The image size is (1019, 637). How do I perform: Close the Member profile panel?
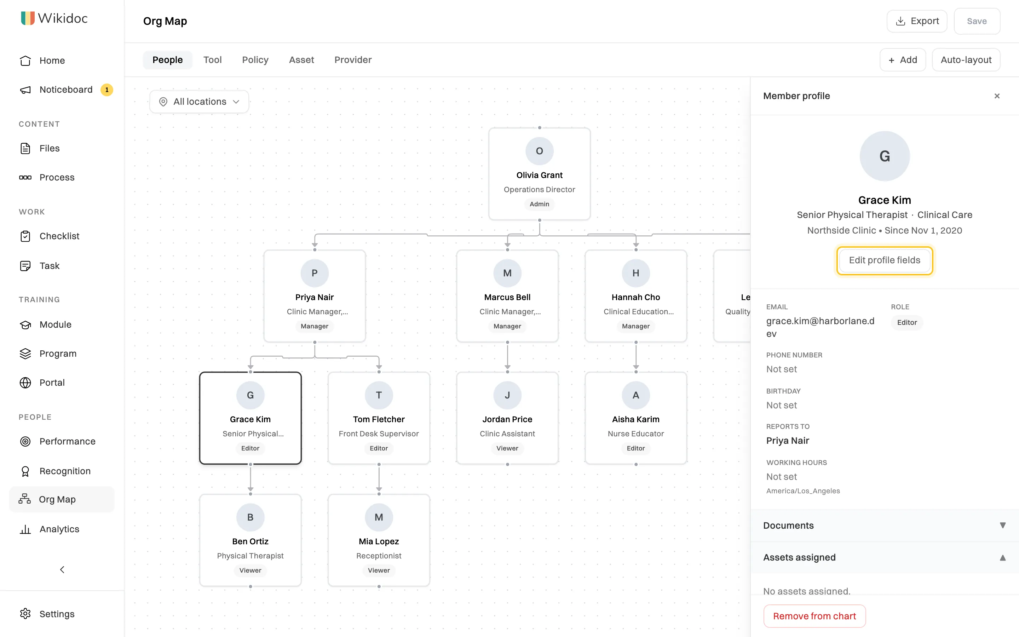click(x=997, y=96)
